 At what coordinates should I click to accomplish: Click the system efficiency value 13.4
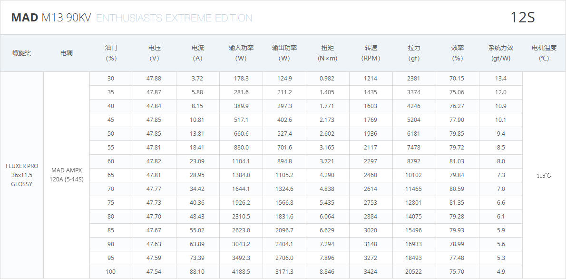coord(501,79)
